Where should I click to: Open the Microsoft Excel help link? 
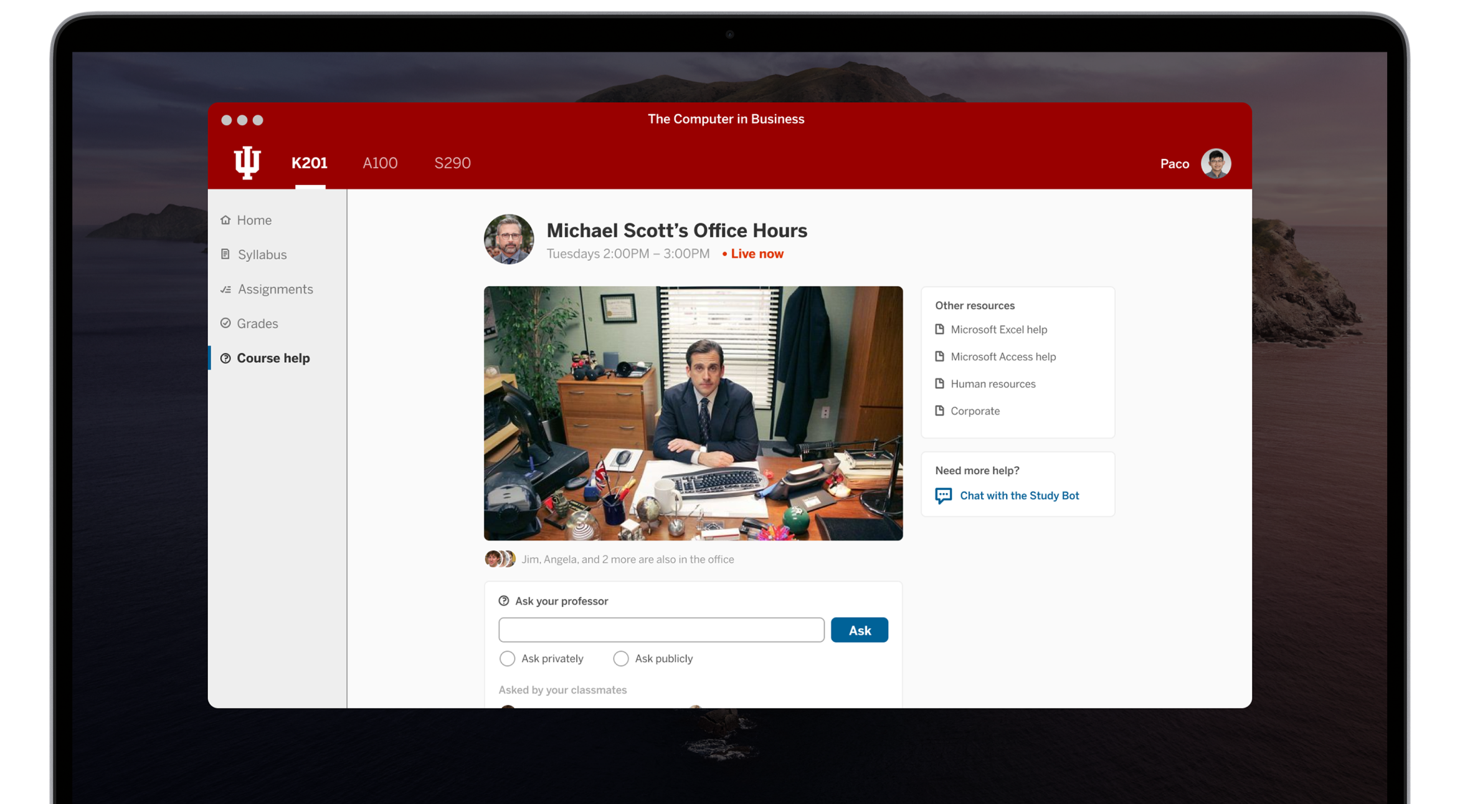(x=998, y=329)
